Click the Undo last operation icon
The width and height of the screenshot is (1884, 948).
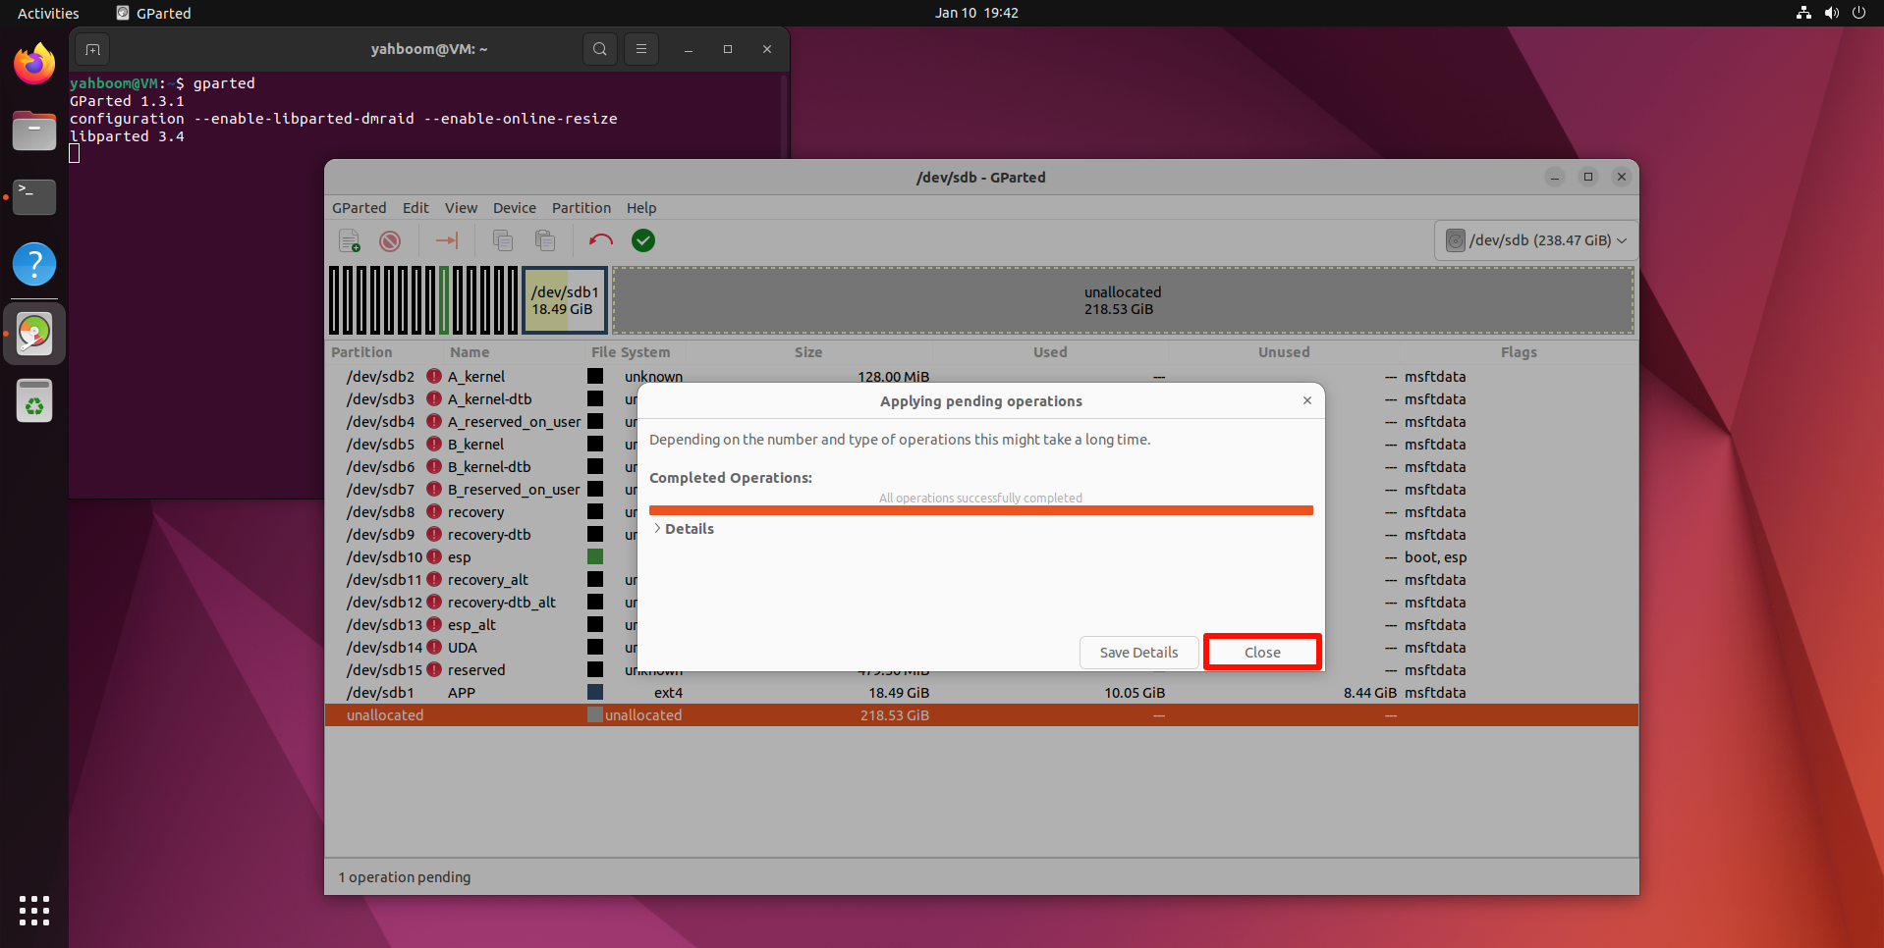click(600, 241)
